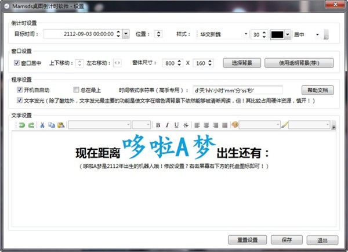Click the cut scissors icon

point(42,125)
